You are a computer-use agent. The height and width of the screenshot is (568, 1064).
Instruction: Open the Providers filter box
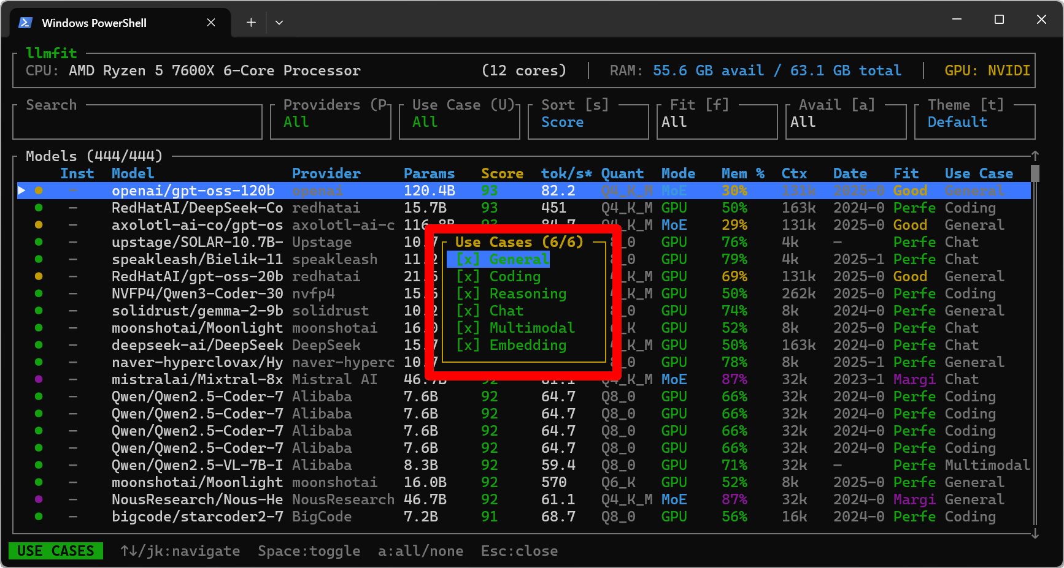coord(330,122)
